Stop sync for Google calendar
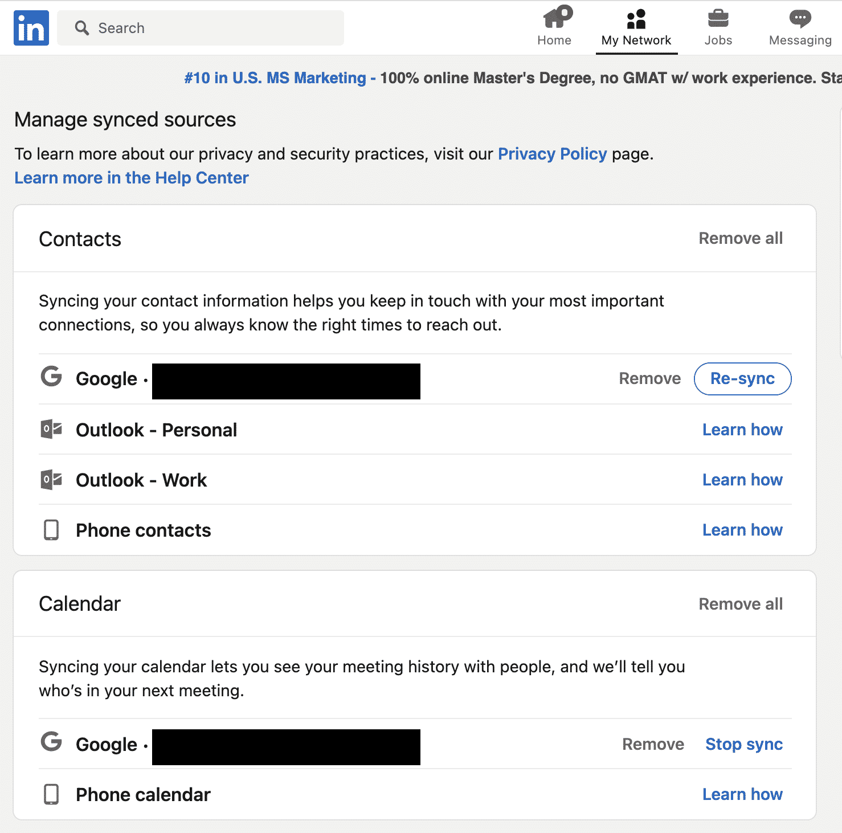The height and width of the screenshot is (833, 842). tap(743, 744)
